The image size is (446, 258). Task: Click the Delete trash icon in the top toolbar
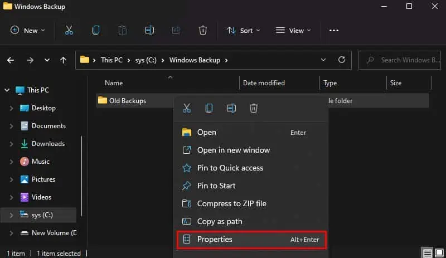[203, 30]
